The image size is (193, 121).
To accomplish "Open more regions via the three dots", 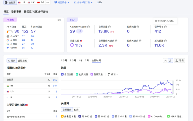I will pos(48,2).
